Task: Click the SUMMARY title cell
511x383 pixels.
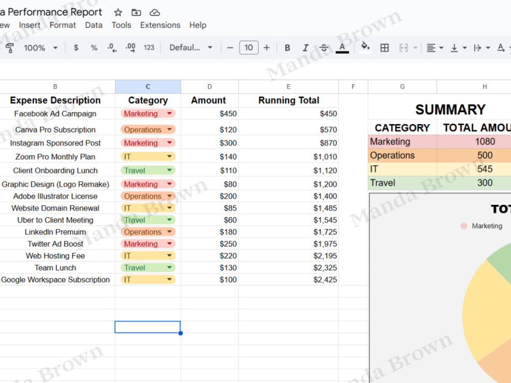Action: (x=450, y=110)
